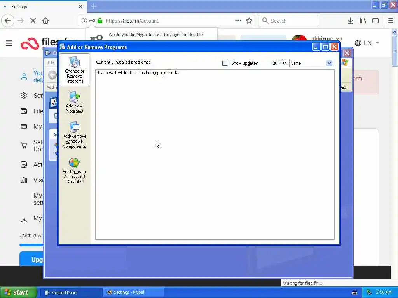Open Settings gear in files.fm sidebar

[24, 95]
